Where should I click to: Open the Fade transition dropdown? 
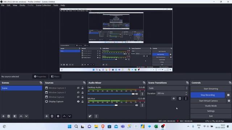(x=168, y=88)
